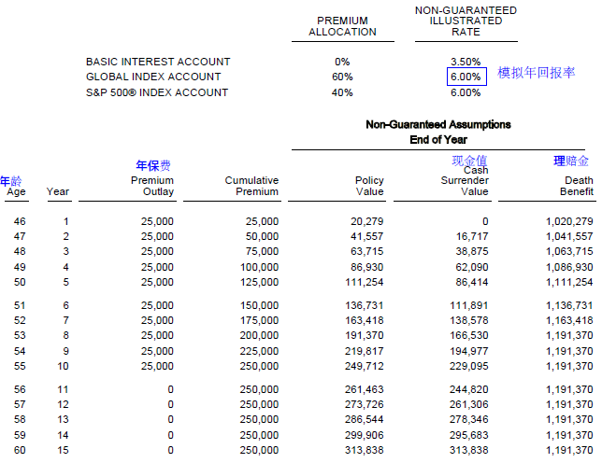Screen dimensions: 602x463
Task: Click cumulative premium 125,000
Action: click(259, 282)
